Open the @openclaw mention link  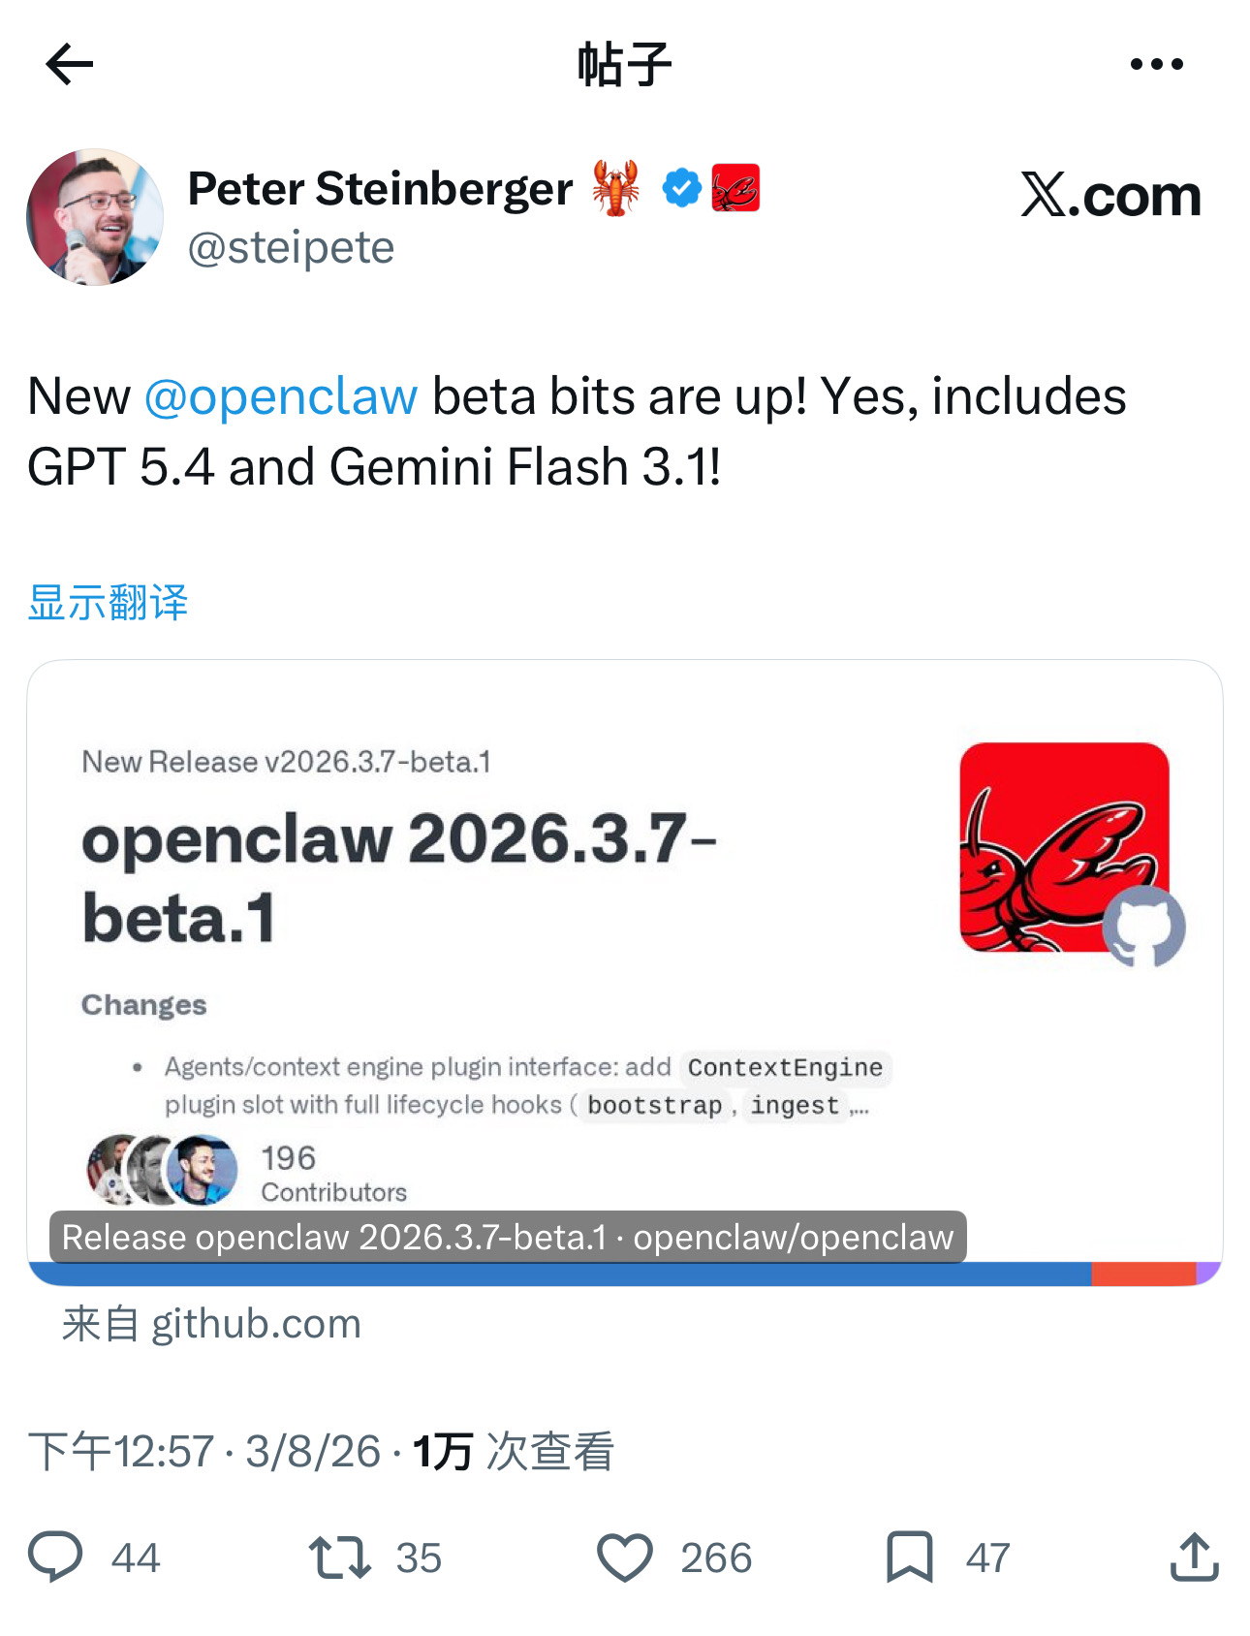[x=281, y=396]
